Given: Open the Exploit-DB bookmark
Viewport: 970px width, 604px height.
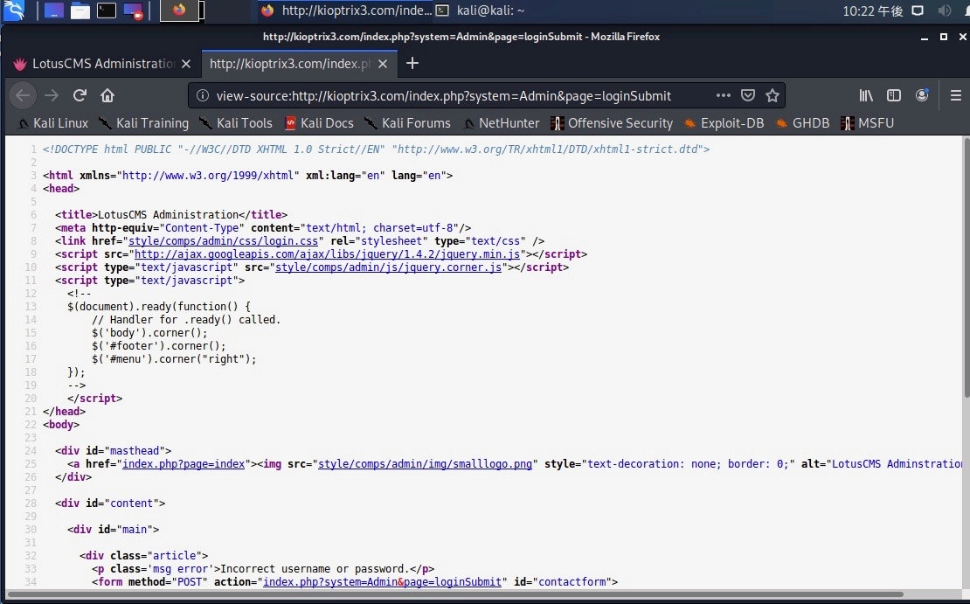Looking at the screenshot, I should pos(724,123).
